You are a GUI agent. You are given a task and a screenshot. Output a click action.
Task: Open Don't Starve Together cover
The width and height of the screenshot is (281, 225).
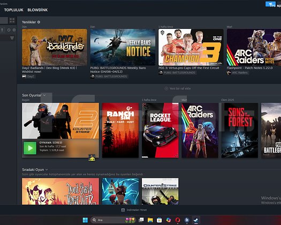(x=60, y=191)
